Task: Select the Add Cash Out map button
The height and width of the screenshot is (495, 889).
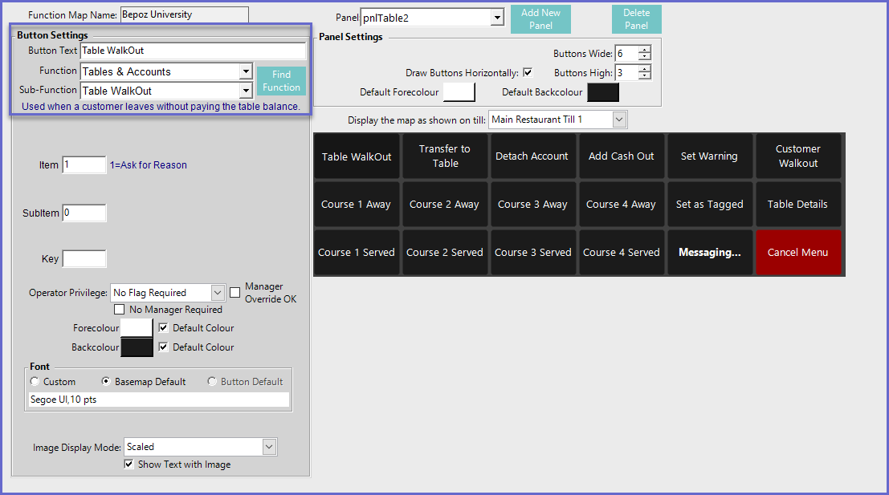Action: point(622,156)
